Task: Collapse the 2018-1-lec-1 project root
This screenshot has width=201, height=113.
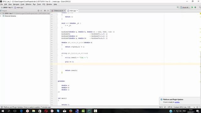Action: click(1, 13)
